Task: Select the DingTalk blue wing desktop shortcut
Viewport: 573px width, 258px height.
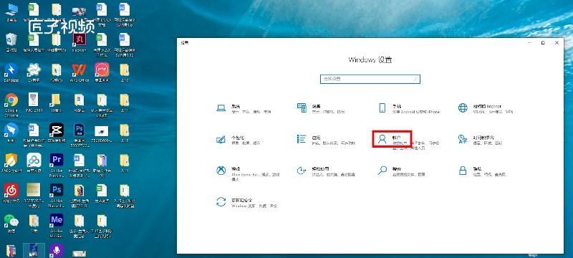Action: (11, 133)
